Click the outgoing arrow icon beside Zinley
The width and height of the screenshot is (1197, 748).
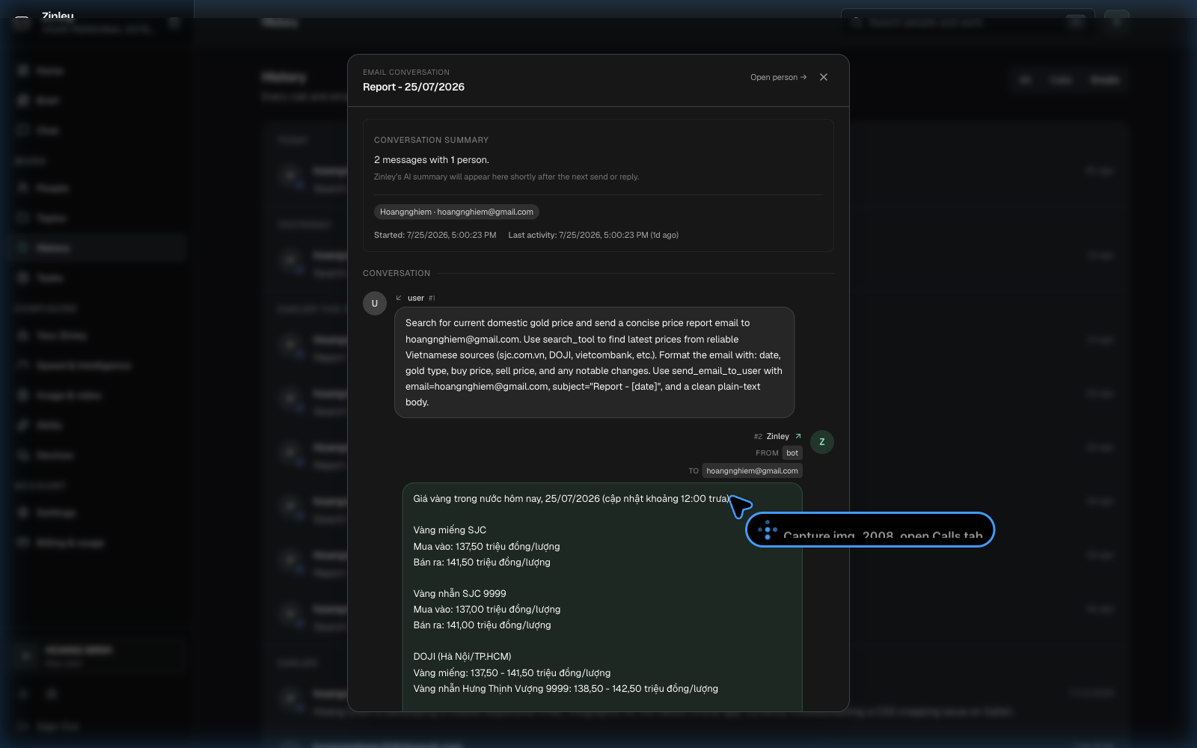point(798,436)
